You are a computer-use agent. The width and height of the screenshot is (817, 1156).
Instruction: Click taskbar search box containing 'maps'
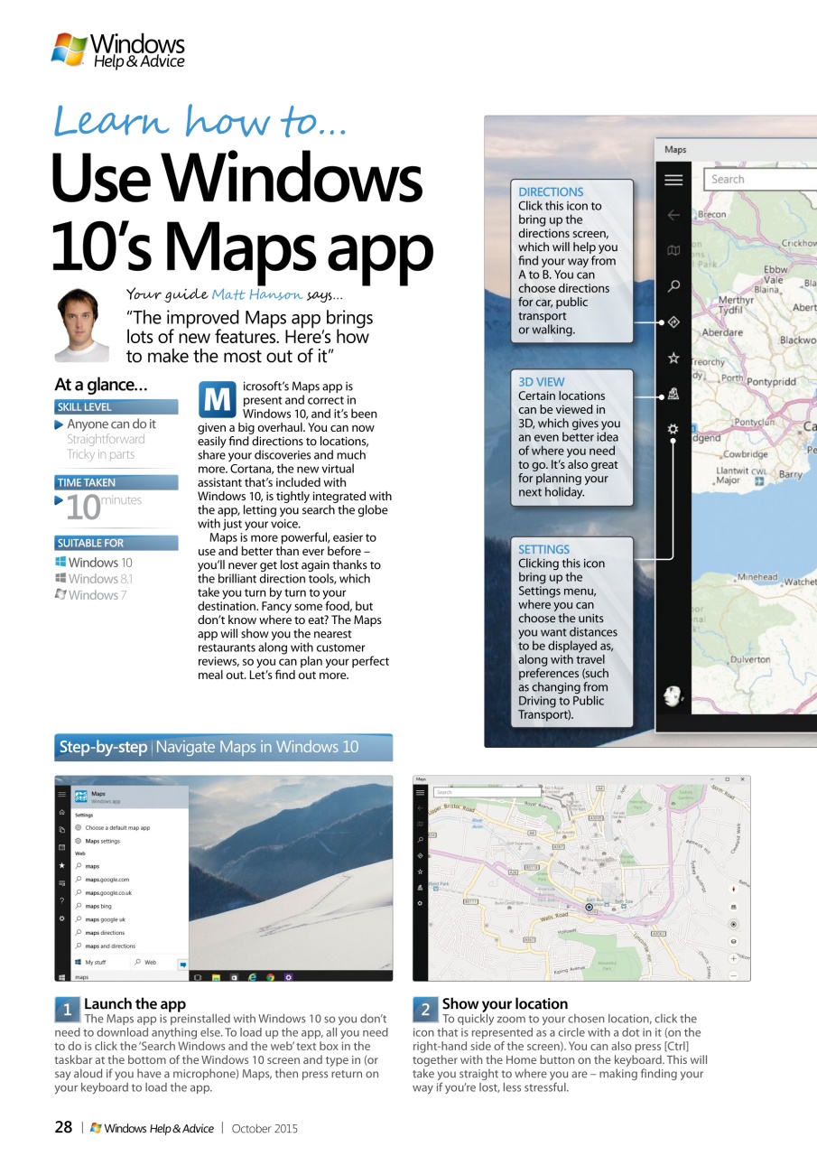tap(129, 977)
